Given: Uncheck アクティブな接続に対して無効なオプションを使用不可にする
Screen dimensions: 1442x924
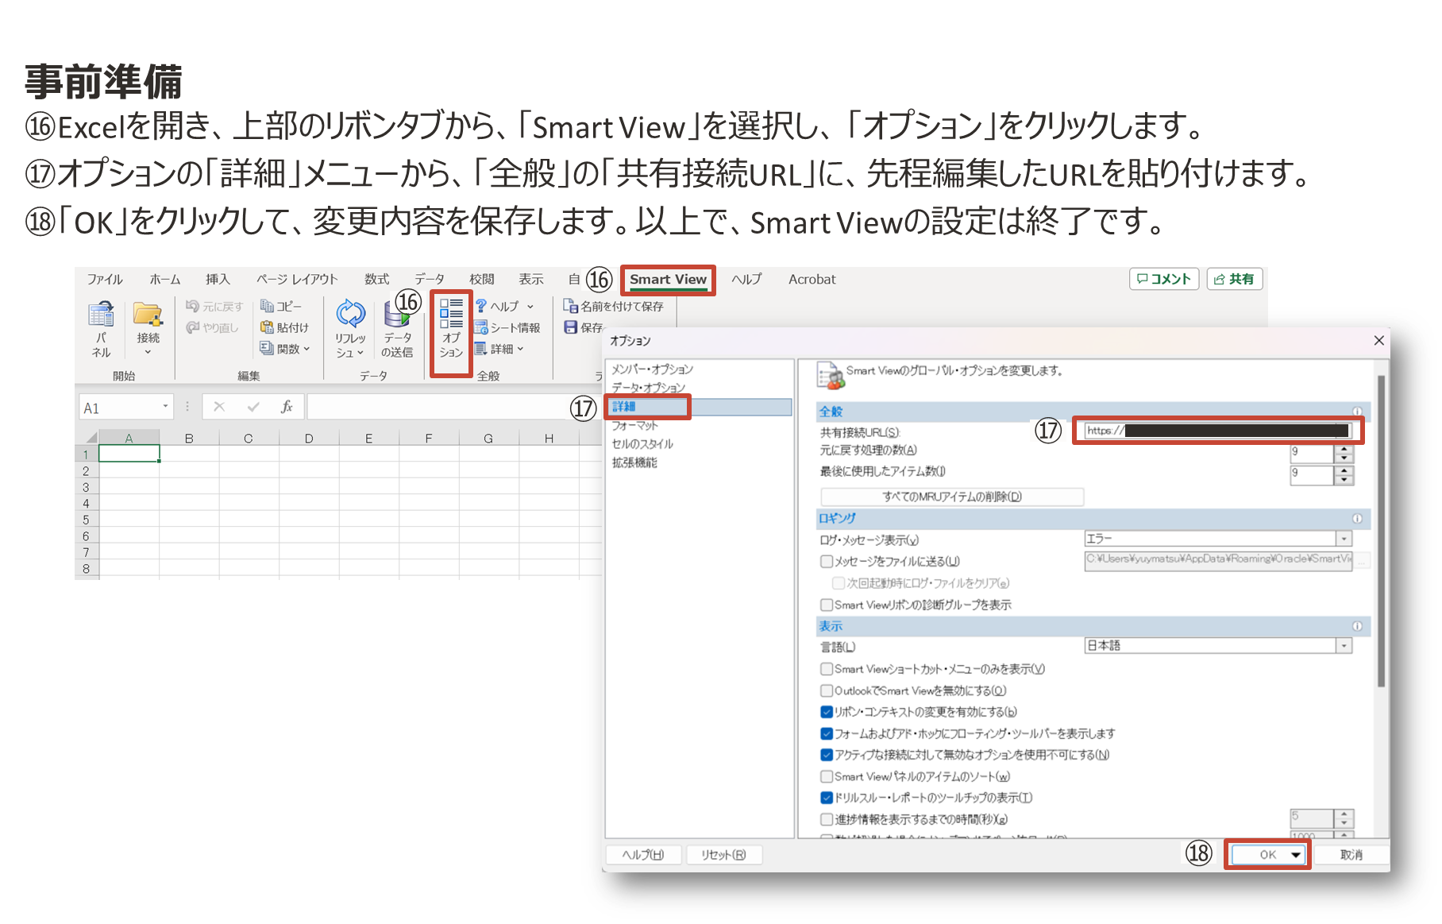Looking at the screenshot, I should coord(827,755).
